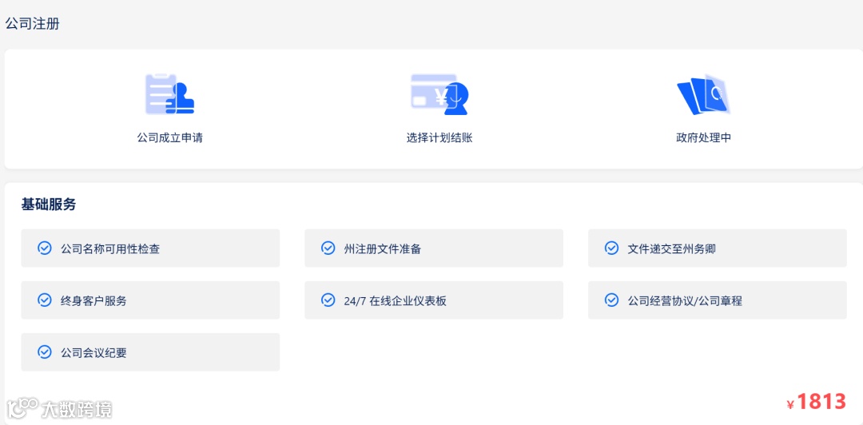Viewport: 863px width, 425px height.
Task: Click the 政府处理中 documents icon
Action: pos(703,94)
